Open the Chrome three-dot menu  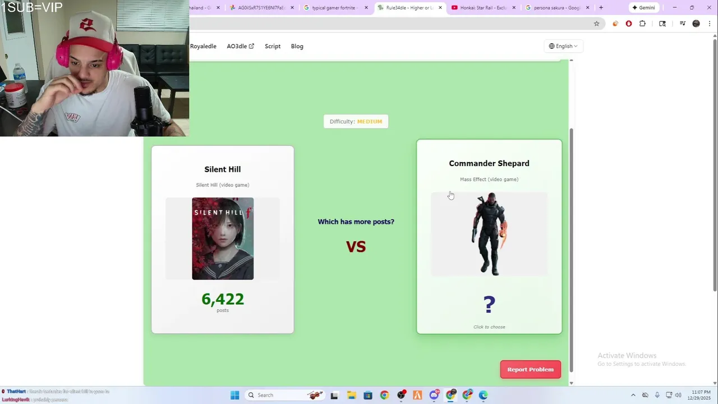710,24
